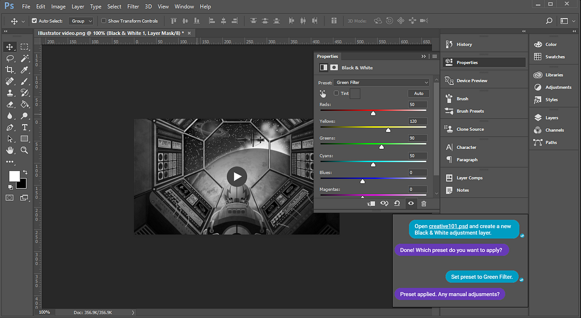Select the Crop tool
This screenshot has width=581, height=318.
[10, 69]
